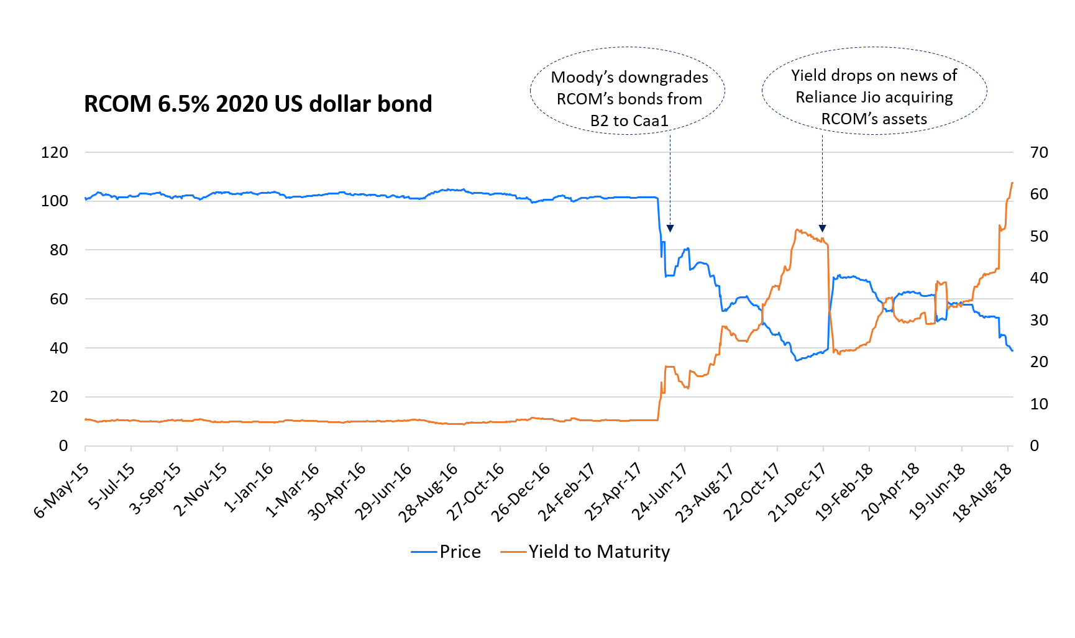Click the 50 value on right axis
The image size is (1075, 638).
pos(1038,236)
